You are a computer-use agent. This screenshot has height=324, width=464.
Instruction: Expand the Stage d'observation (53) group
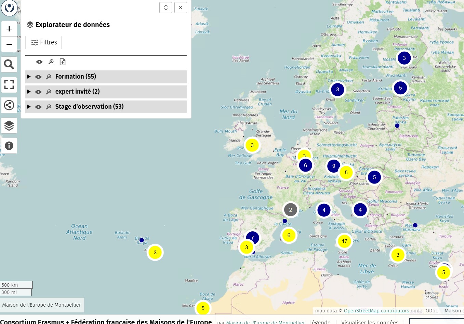29,107
